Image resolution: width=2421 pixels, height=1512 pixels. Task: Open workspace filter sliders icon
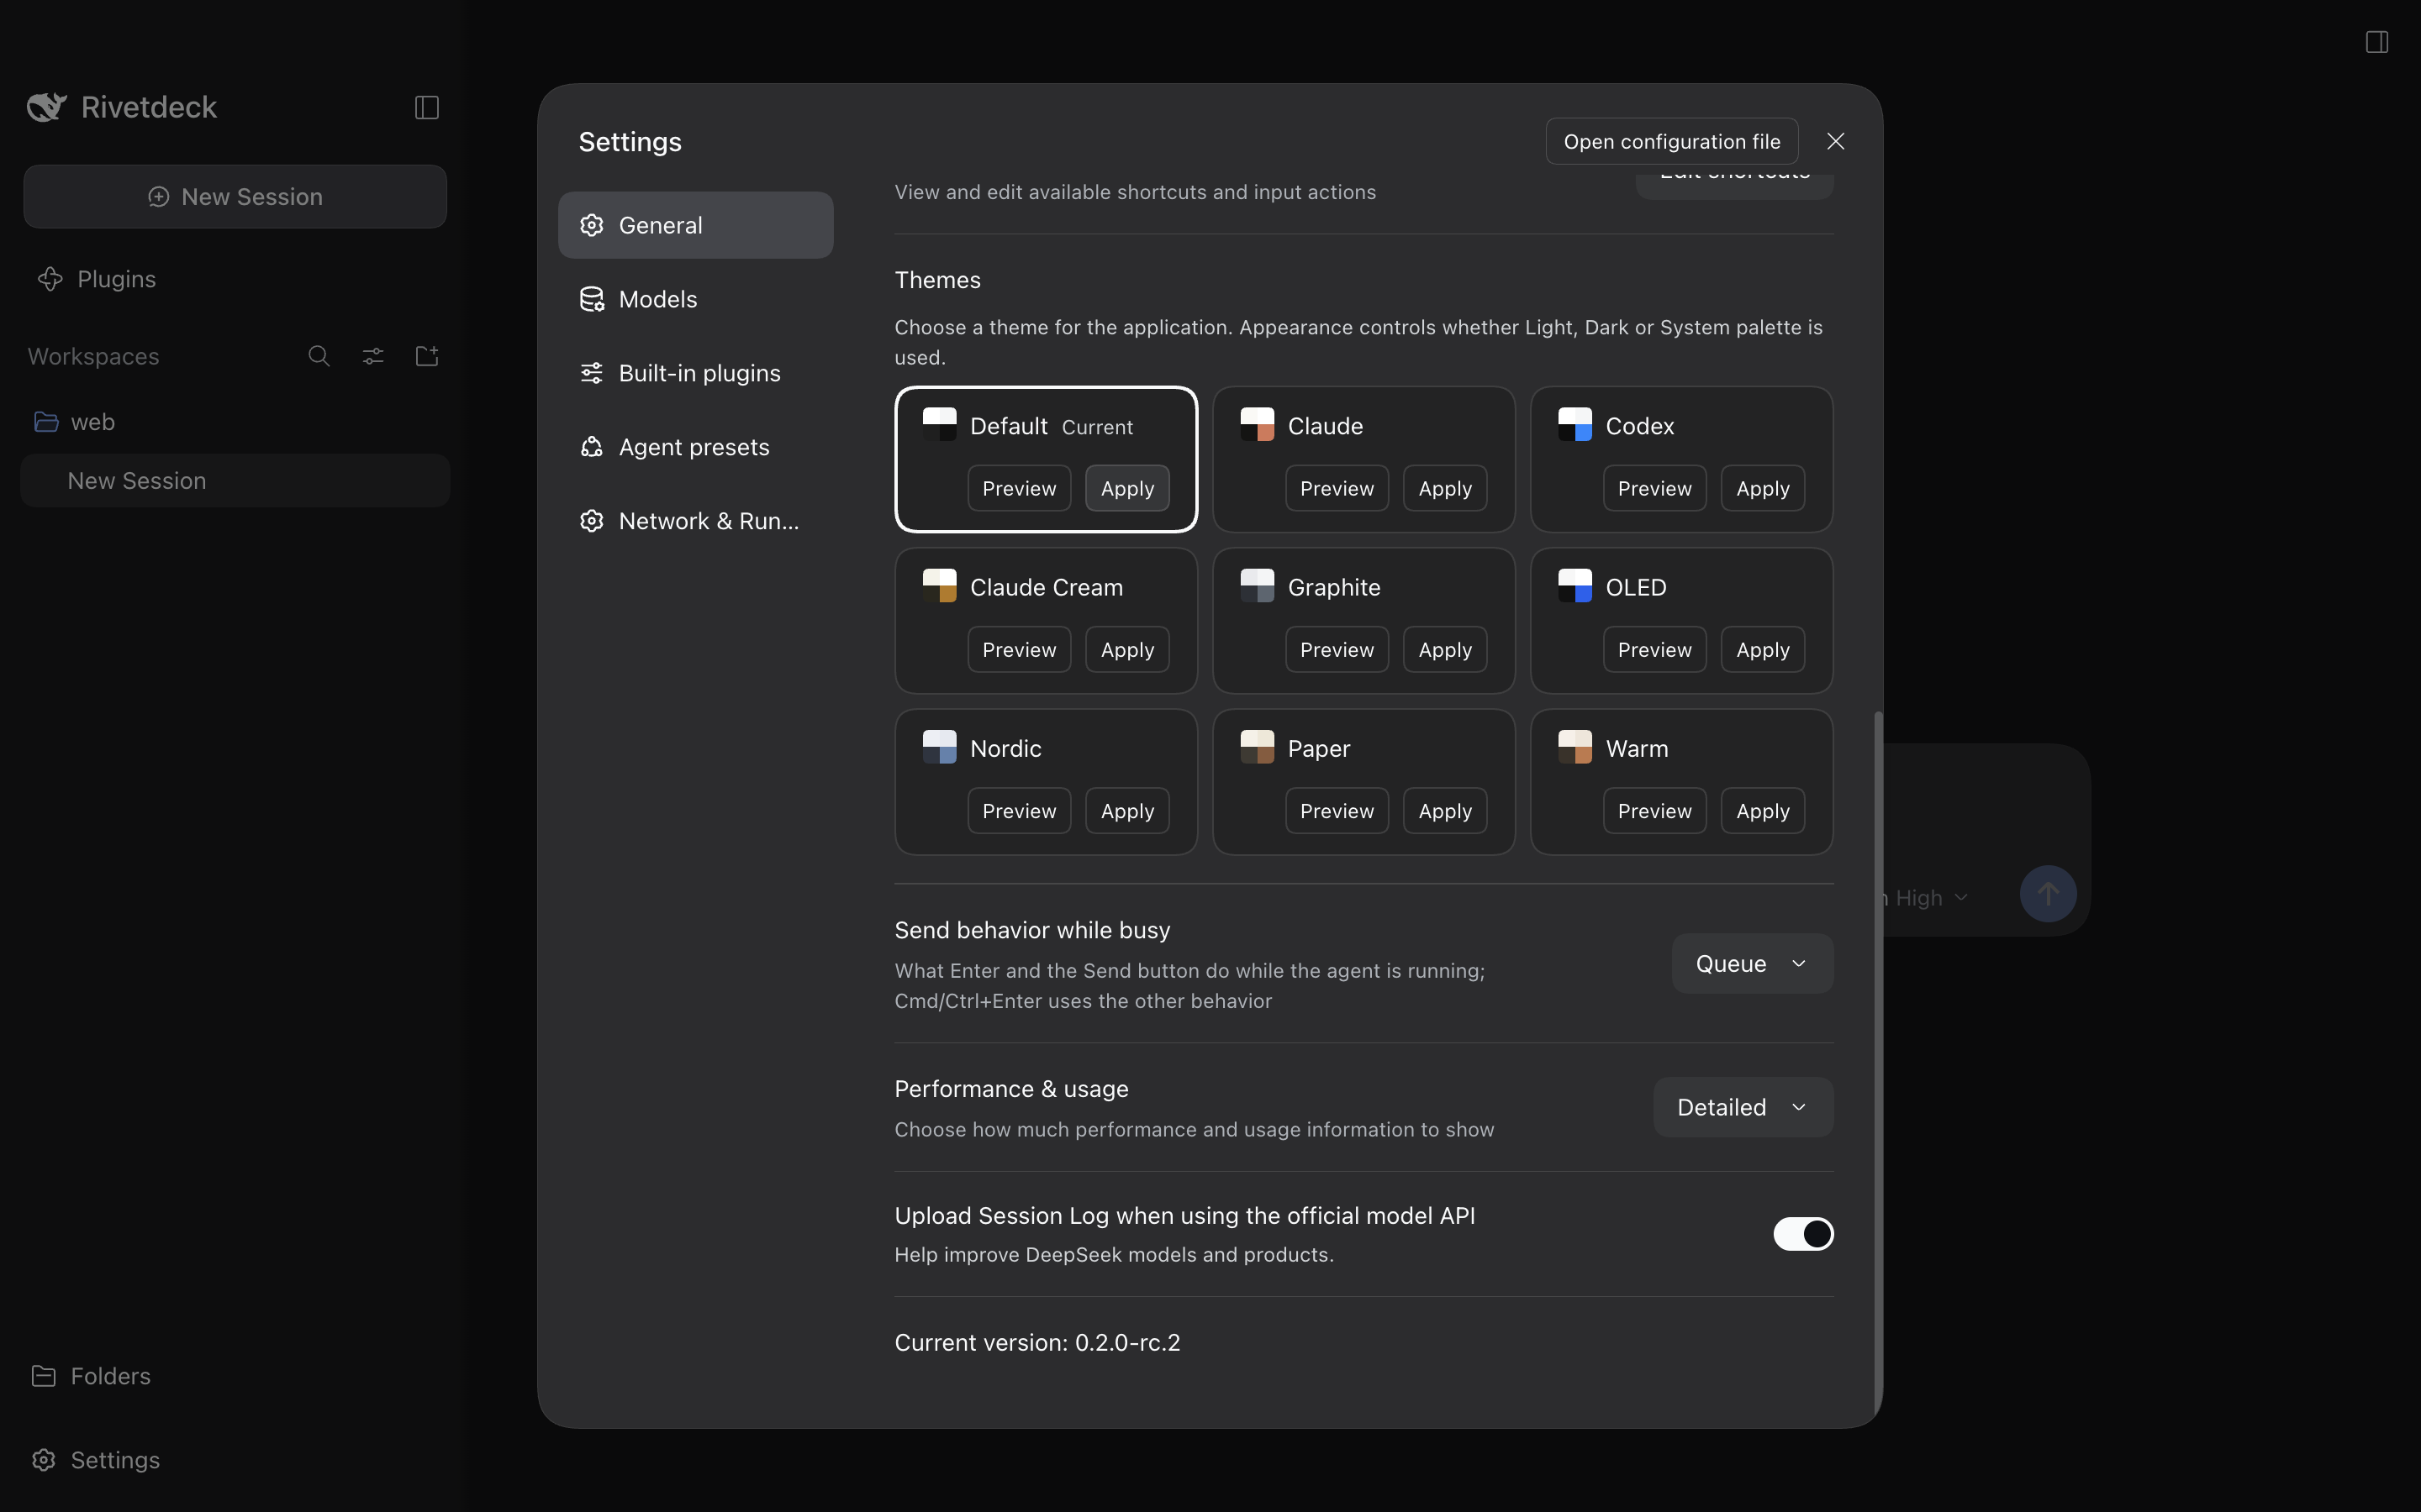373,356
